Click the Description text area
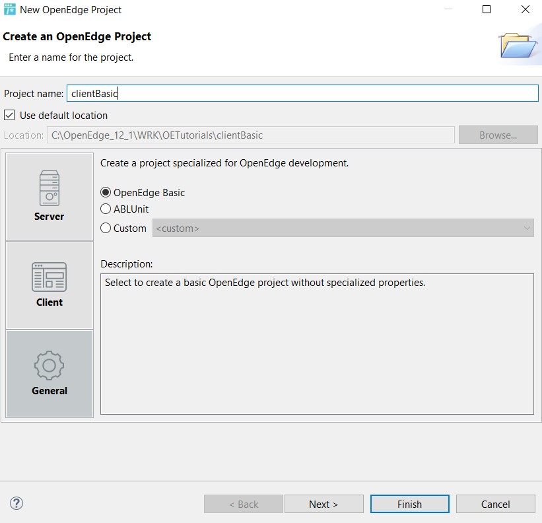Screen dimensions: 542x523 pyautogui.click(x=317, y=344)
